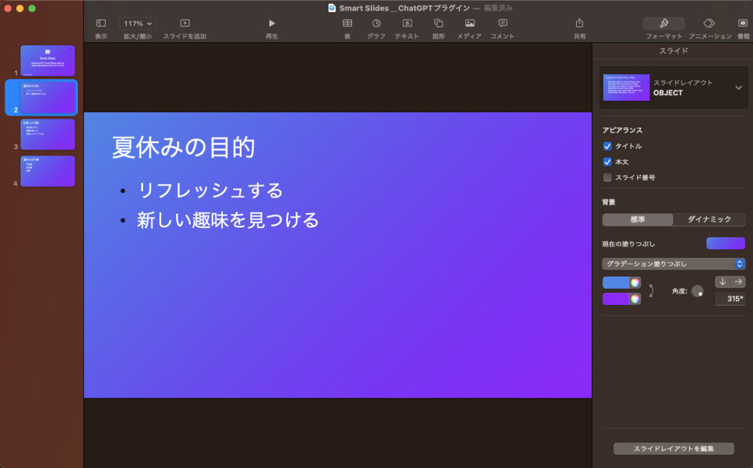Open the グラデーション塗りつぶし dropdown
753x468 pixels.
[x=673, y=263]
